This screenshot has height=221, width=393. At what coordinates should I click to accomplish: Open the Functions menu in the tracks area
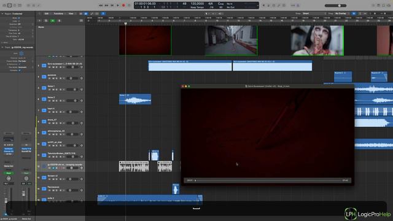[59, 14]
